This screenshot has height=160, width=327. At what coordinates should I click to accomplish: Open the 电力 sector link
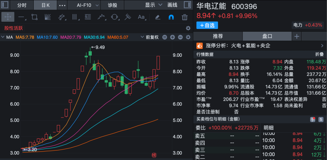tap(307, 25)
